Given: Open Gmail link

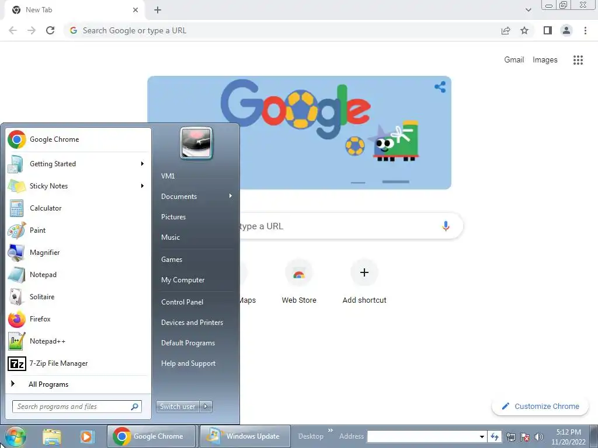Looking at the screenshot, I should pos(514,60).
